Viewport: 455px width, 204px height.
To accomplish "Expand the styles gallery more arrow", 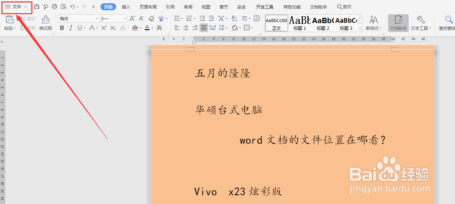I will (x=360, y=29).
